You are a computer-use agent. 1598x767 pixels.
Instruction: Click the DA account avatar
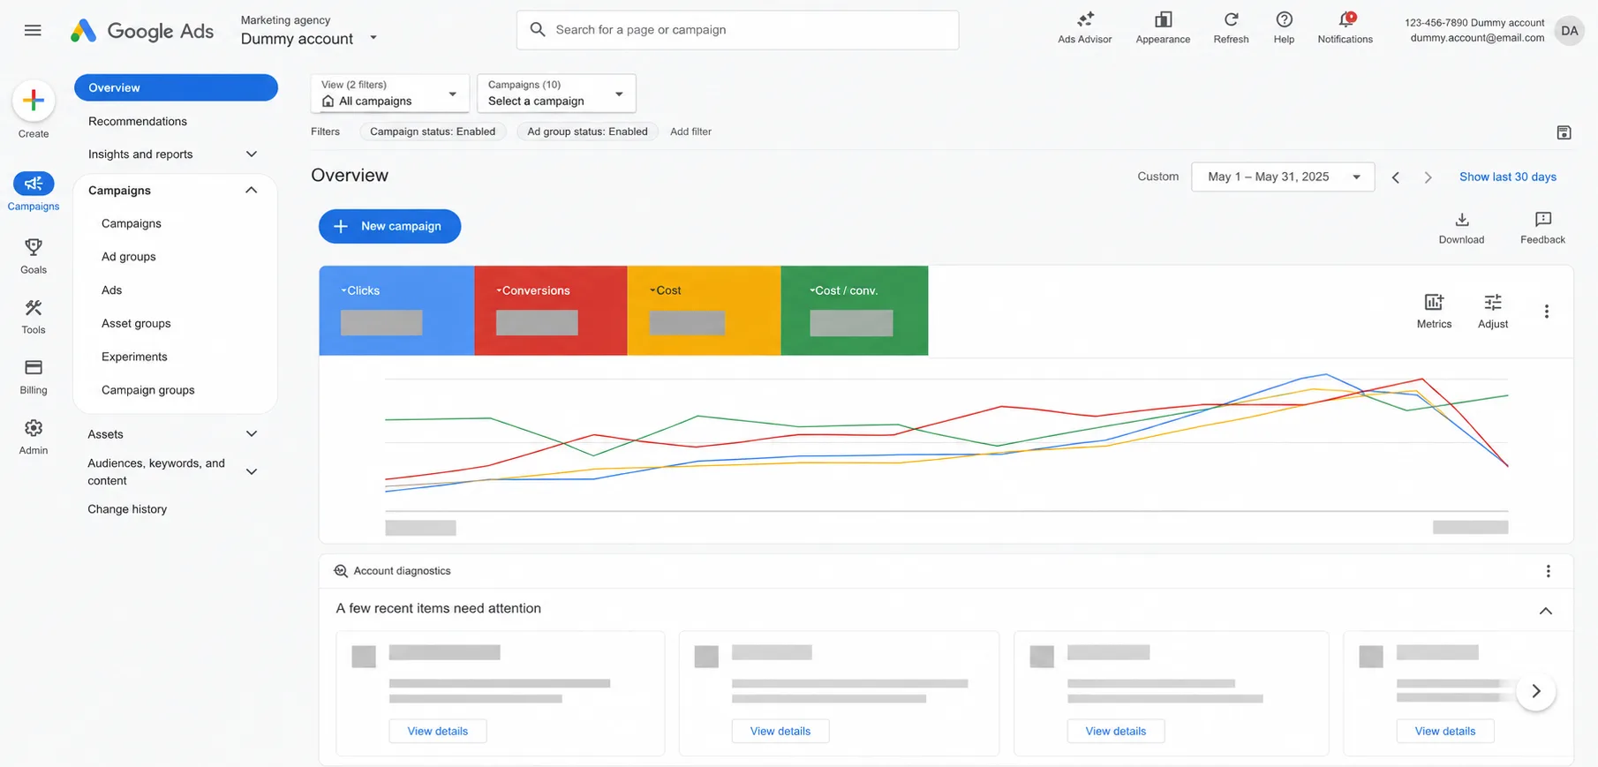(1569, 30)
